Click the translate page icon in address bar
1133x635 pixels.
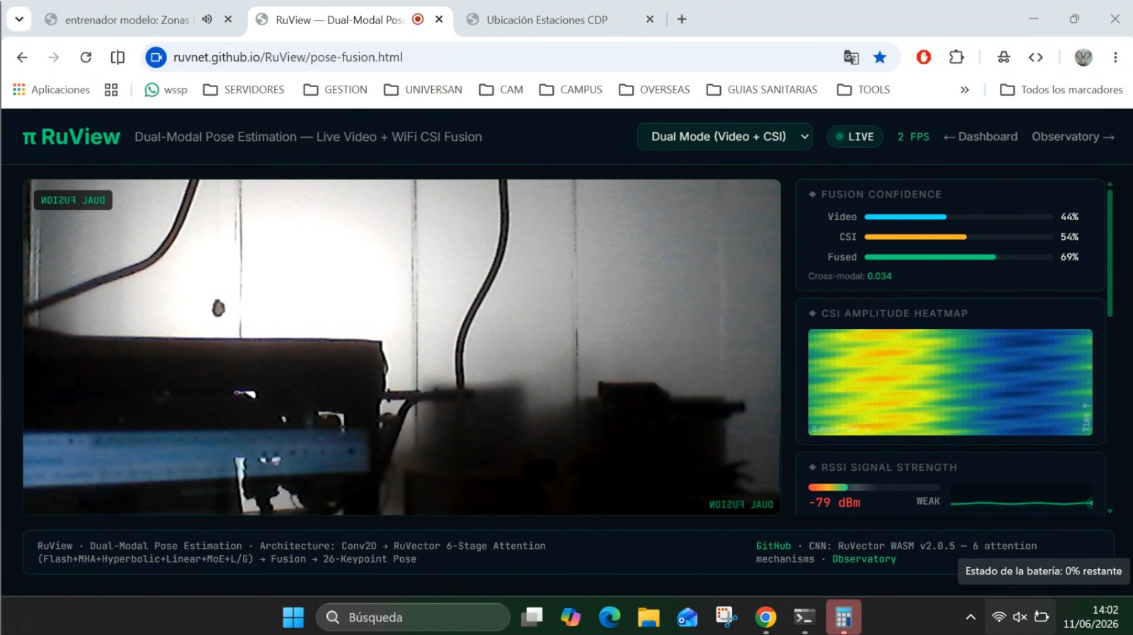pyautogui.click(x=851, y=57)
